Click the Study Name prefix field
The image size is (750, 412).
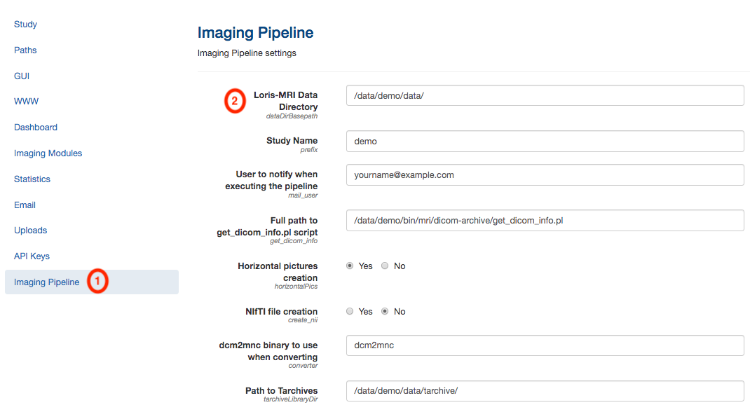pyautogui.click(x=545, y=141)
